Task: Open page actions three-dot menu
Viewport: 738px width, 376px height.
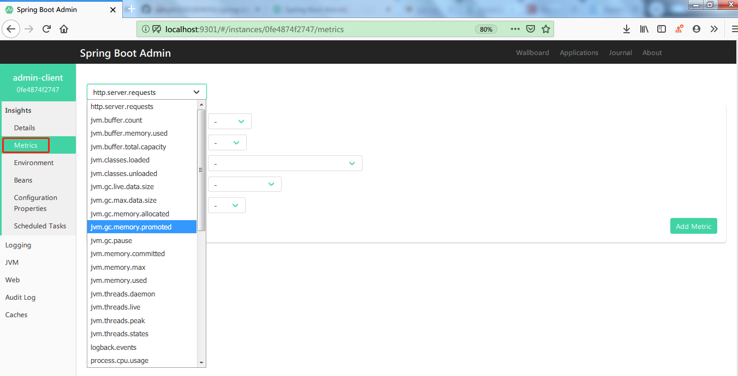Action: click(x=515, y=29)
